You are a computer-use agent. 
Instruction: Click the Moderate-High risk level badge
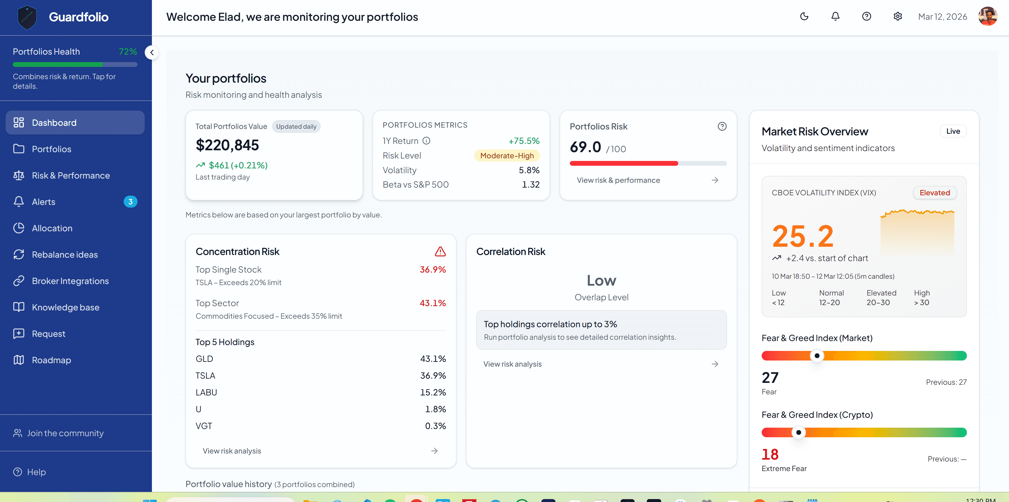point(507,155)
